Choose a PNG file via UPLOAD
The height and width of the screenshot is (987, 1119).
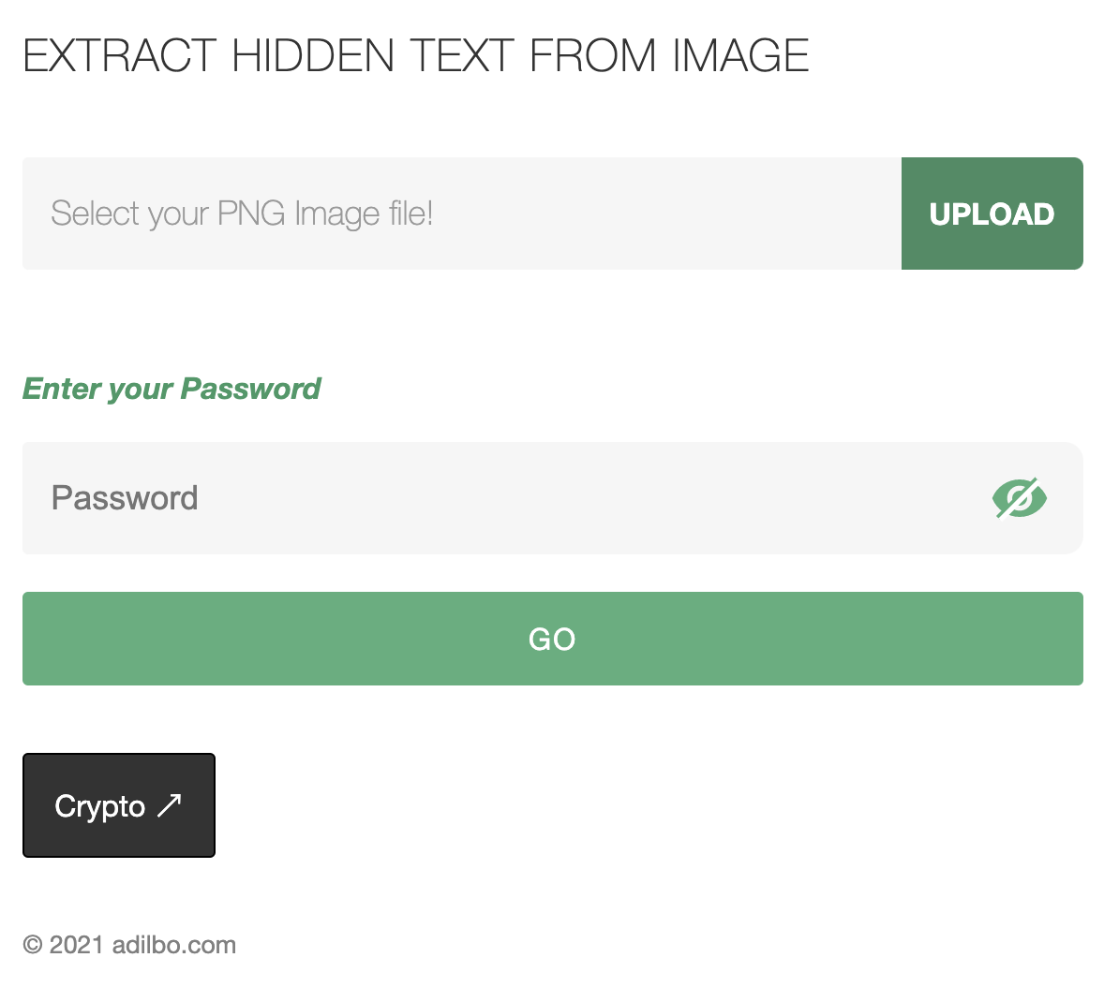pyautogui.click(x=992, y=214)
